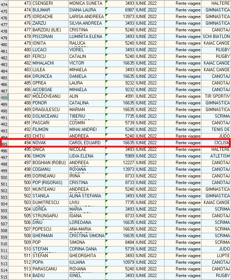Select IUNIE 2022 in BADIU's row

point(149,276)
